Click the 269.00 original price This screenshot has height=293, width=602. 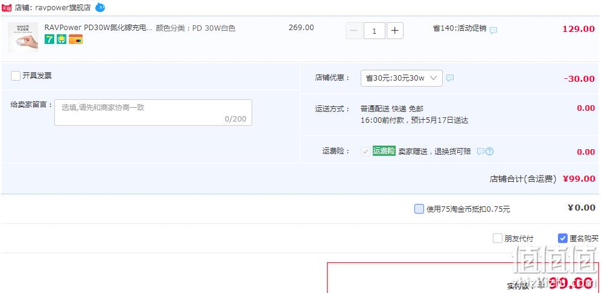[x=302, y=28]
